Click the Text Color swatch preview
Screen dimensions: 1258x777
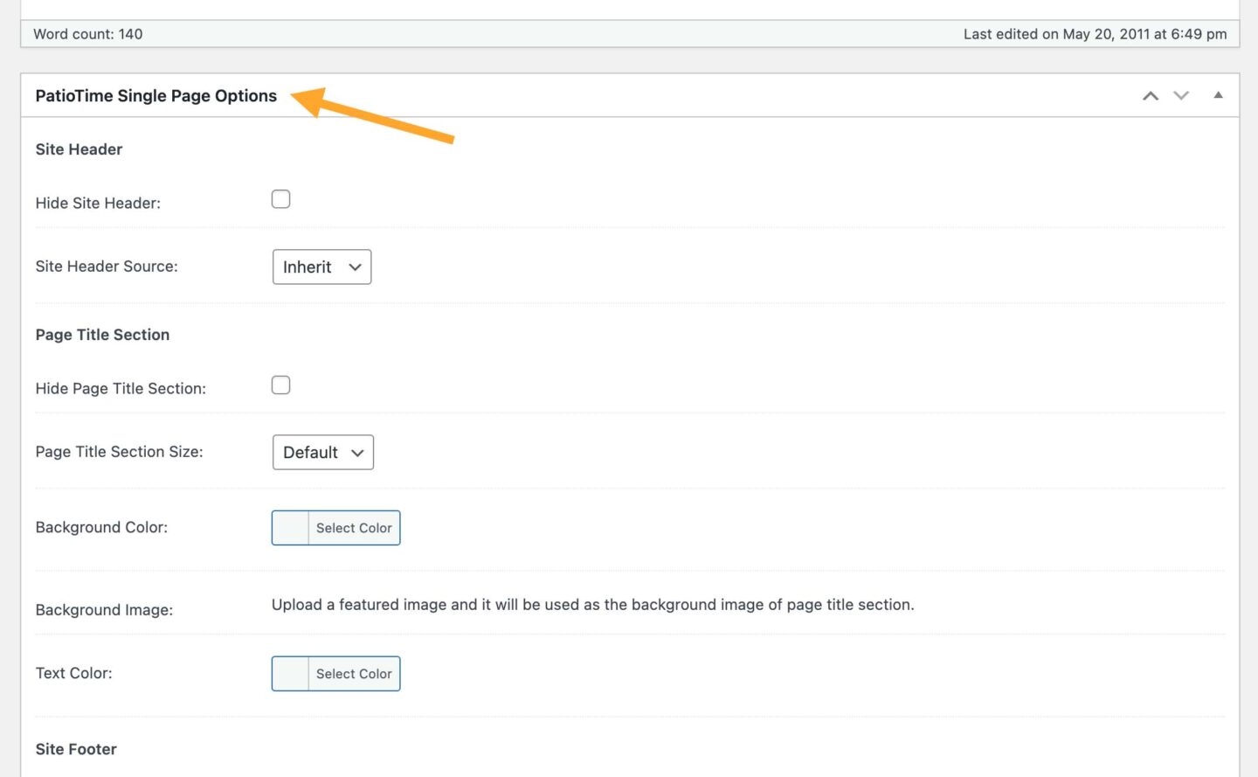[x=290, y=673]
